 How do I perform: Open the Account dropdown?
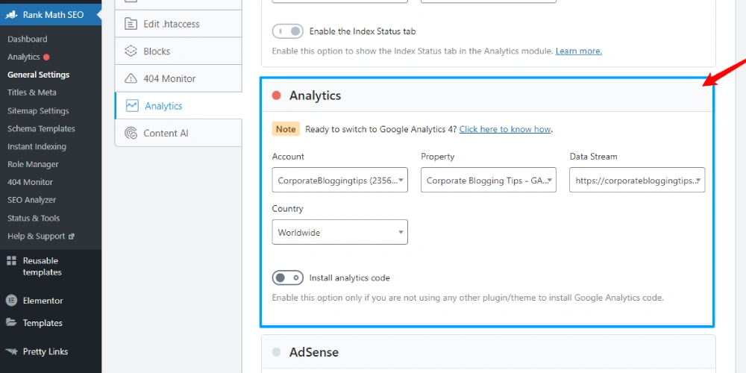[x=339, y=180]
